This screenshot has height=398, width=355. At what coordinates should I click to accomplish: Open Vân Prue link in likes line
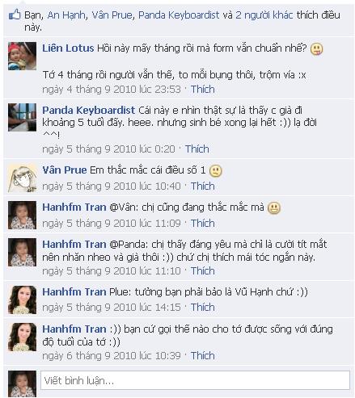point(112,15)
